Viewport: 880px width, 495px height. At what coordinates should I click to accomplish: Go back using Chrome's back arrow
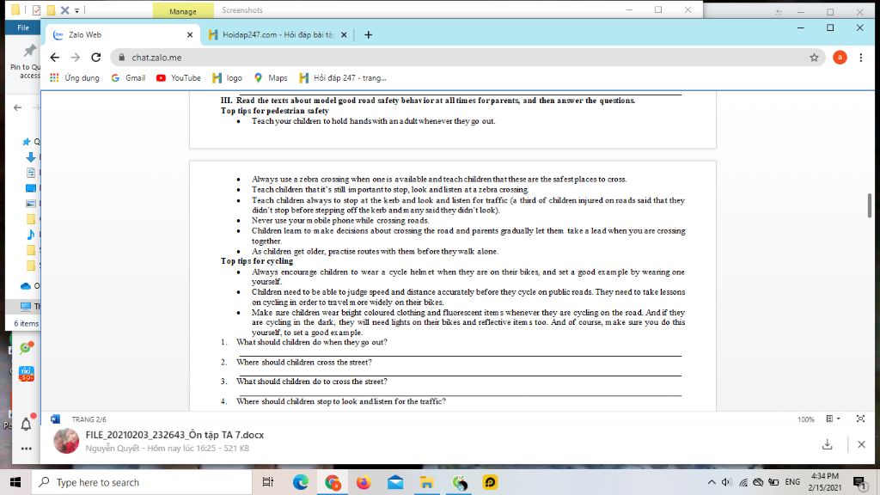[54, 58]
